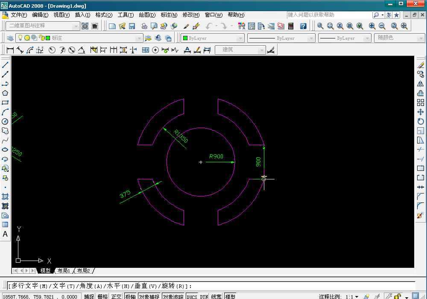Click the Angular dimension tool
The image size is (427, 299).
coord(82,50)
